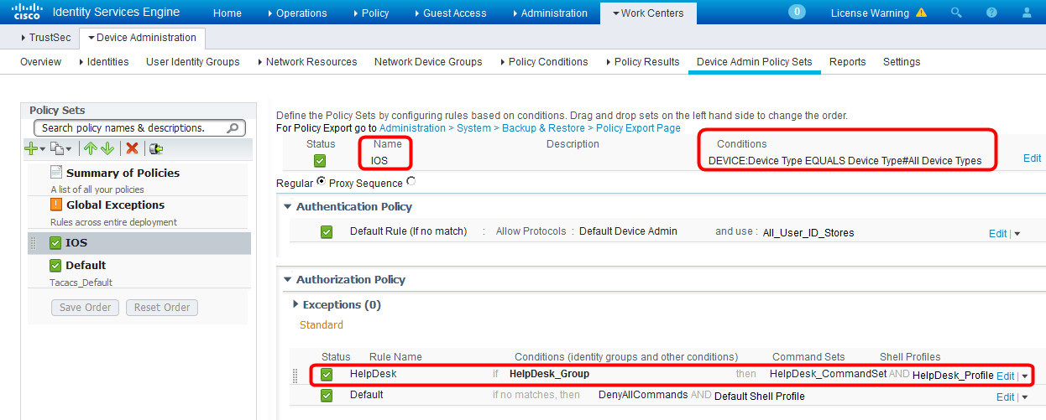Viewport: 1046px width, 420px height.
Task: Go to the Overview tab
Action: click(x=40, y=62)
